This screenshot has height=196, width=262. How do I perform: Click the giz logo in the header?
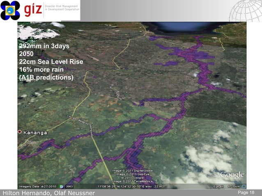click(x=33, y=10)
